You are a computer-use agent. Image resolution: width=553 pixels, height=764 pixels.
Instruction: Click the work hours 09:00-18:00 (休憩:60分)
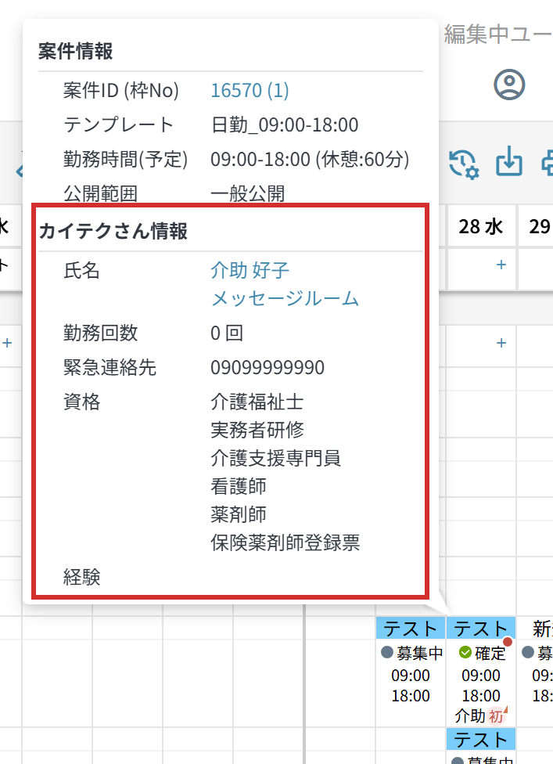click(x=310, y=160)
